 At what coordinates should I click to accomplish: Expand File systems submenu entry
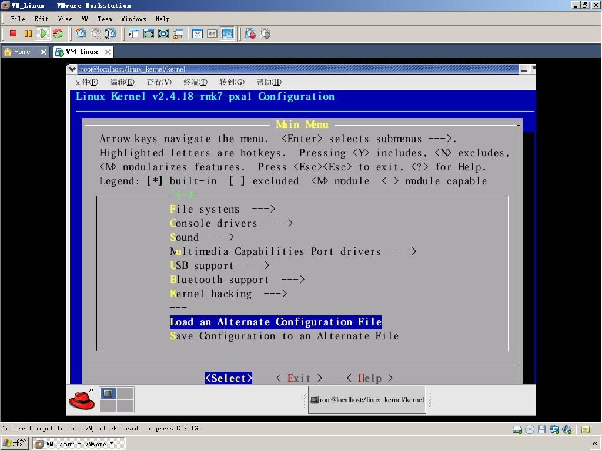pyautogui.click(x=223, y=209)
